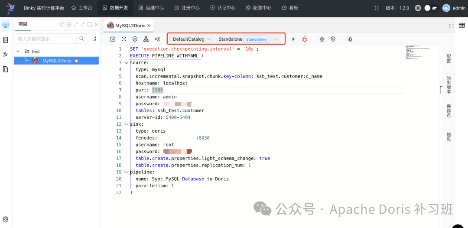Open the 配置中心 settings center

[258, 8]
